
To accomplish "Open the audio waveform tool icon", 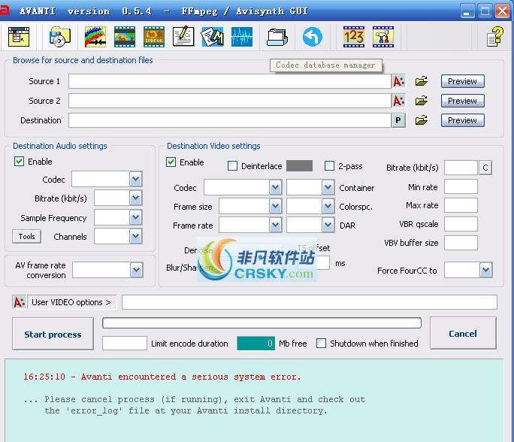I will [x=242, y=37].
